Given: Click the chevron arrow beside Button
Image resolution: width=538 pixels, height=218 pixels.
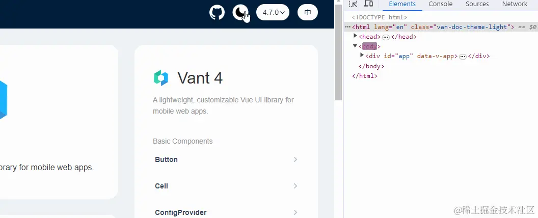Looking at the screenshot, I should pos(295,159).
